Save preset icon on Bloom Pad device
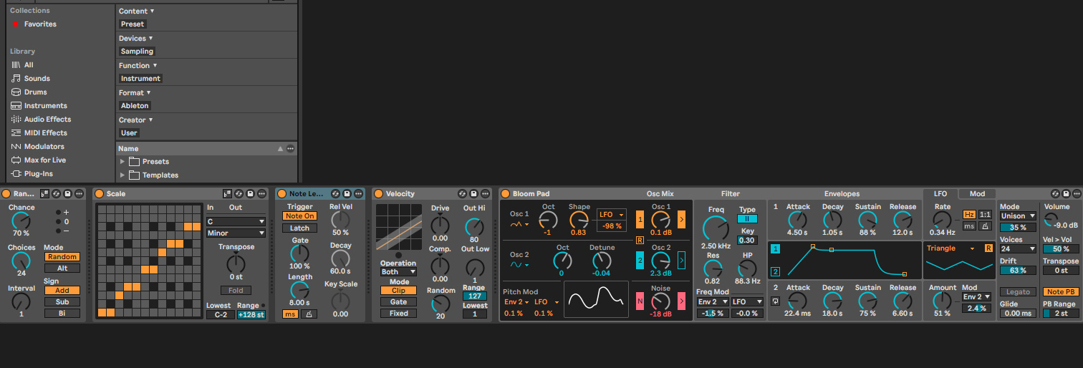This screenshot has width=1083, height=368. click(1066, 194)
